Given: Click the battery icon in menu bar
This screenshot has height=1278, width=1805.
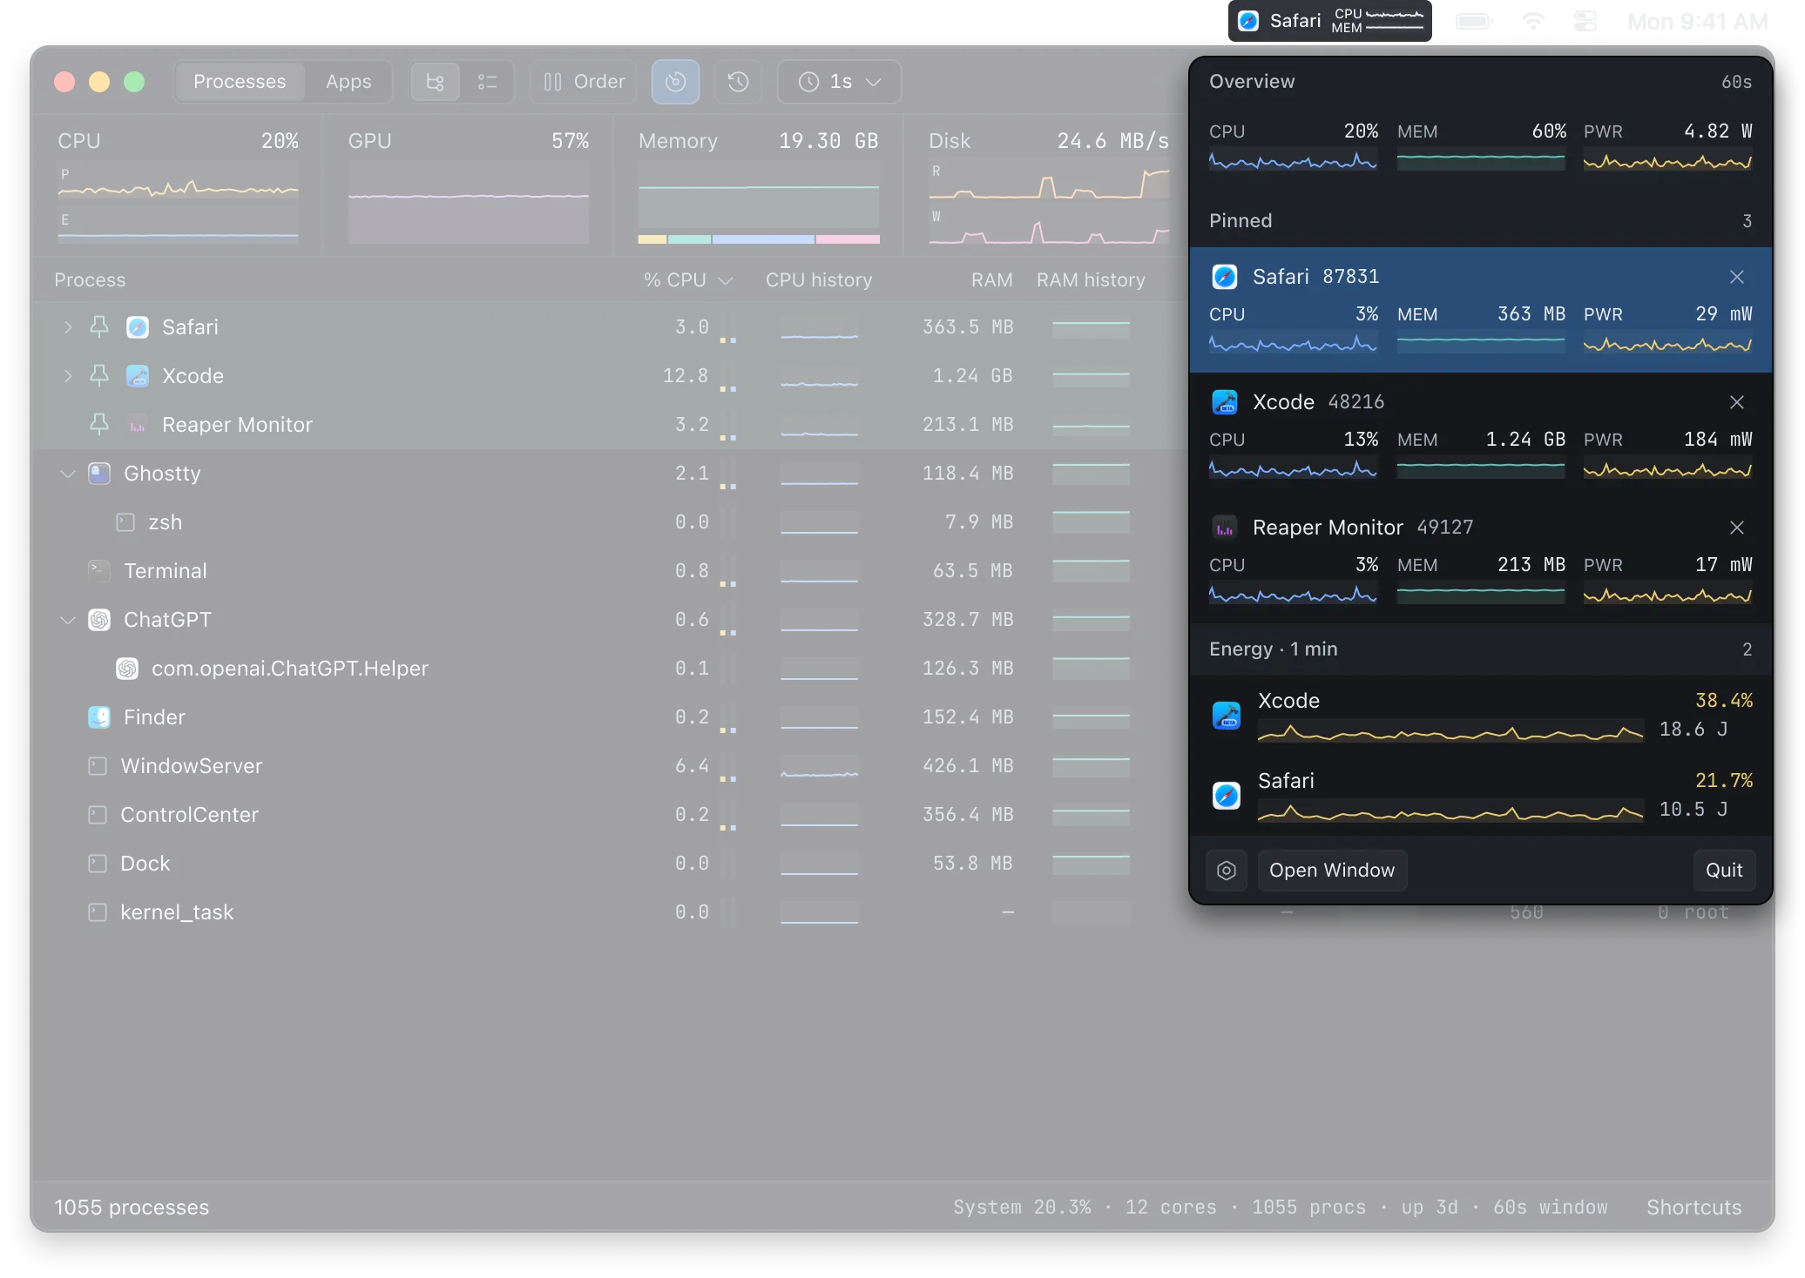Looking at the screenshot, I should click(x=1474, y=21).
